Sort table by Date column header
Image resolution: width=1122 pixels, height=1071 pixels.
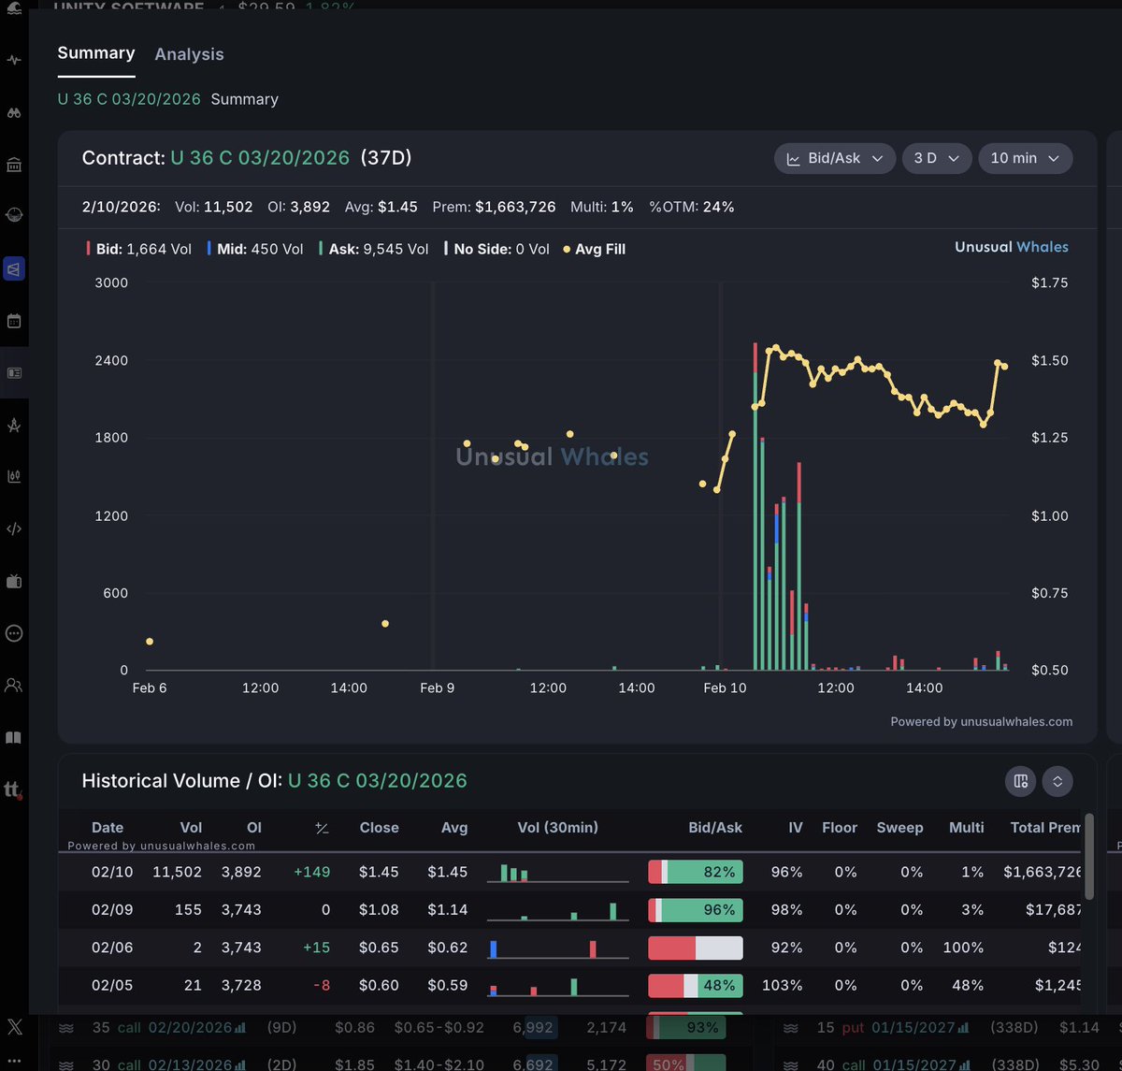[x=108, y=827]
